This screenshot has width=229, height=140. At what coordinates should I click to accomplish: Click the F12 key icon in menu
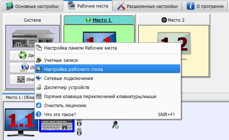pyautogui.click(x=39, y=96)
